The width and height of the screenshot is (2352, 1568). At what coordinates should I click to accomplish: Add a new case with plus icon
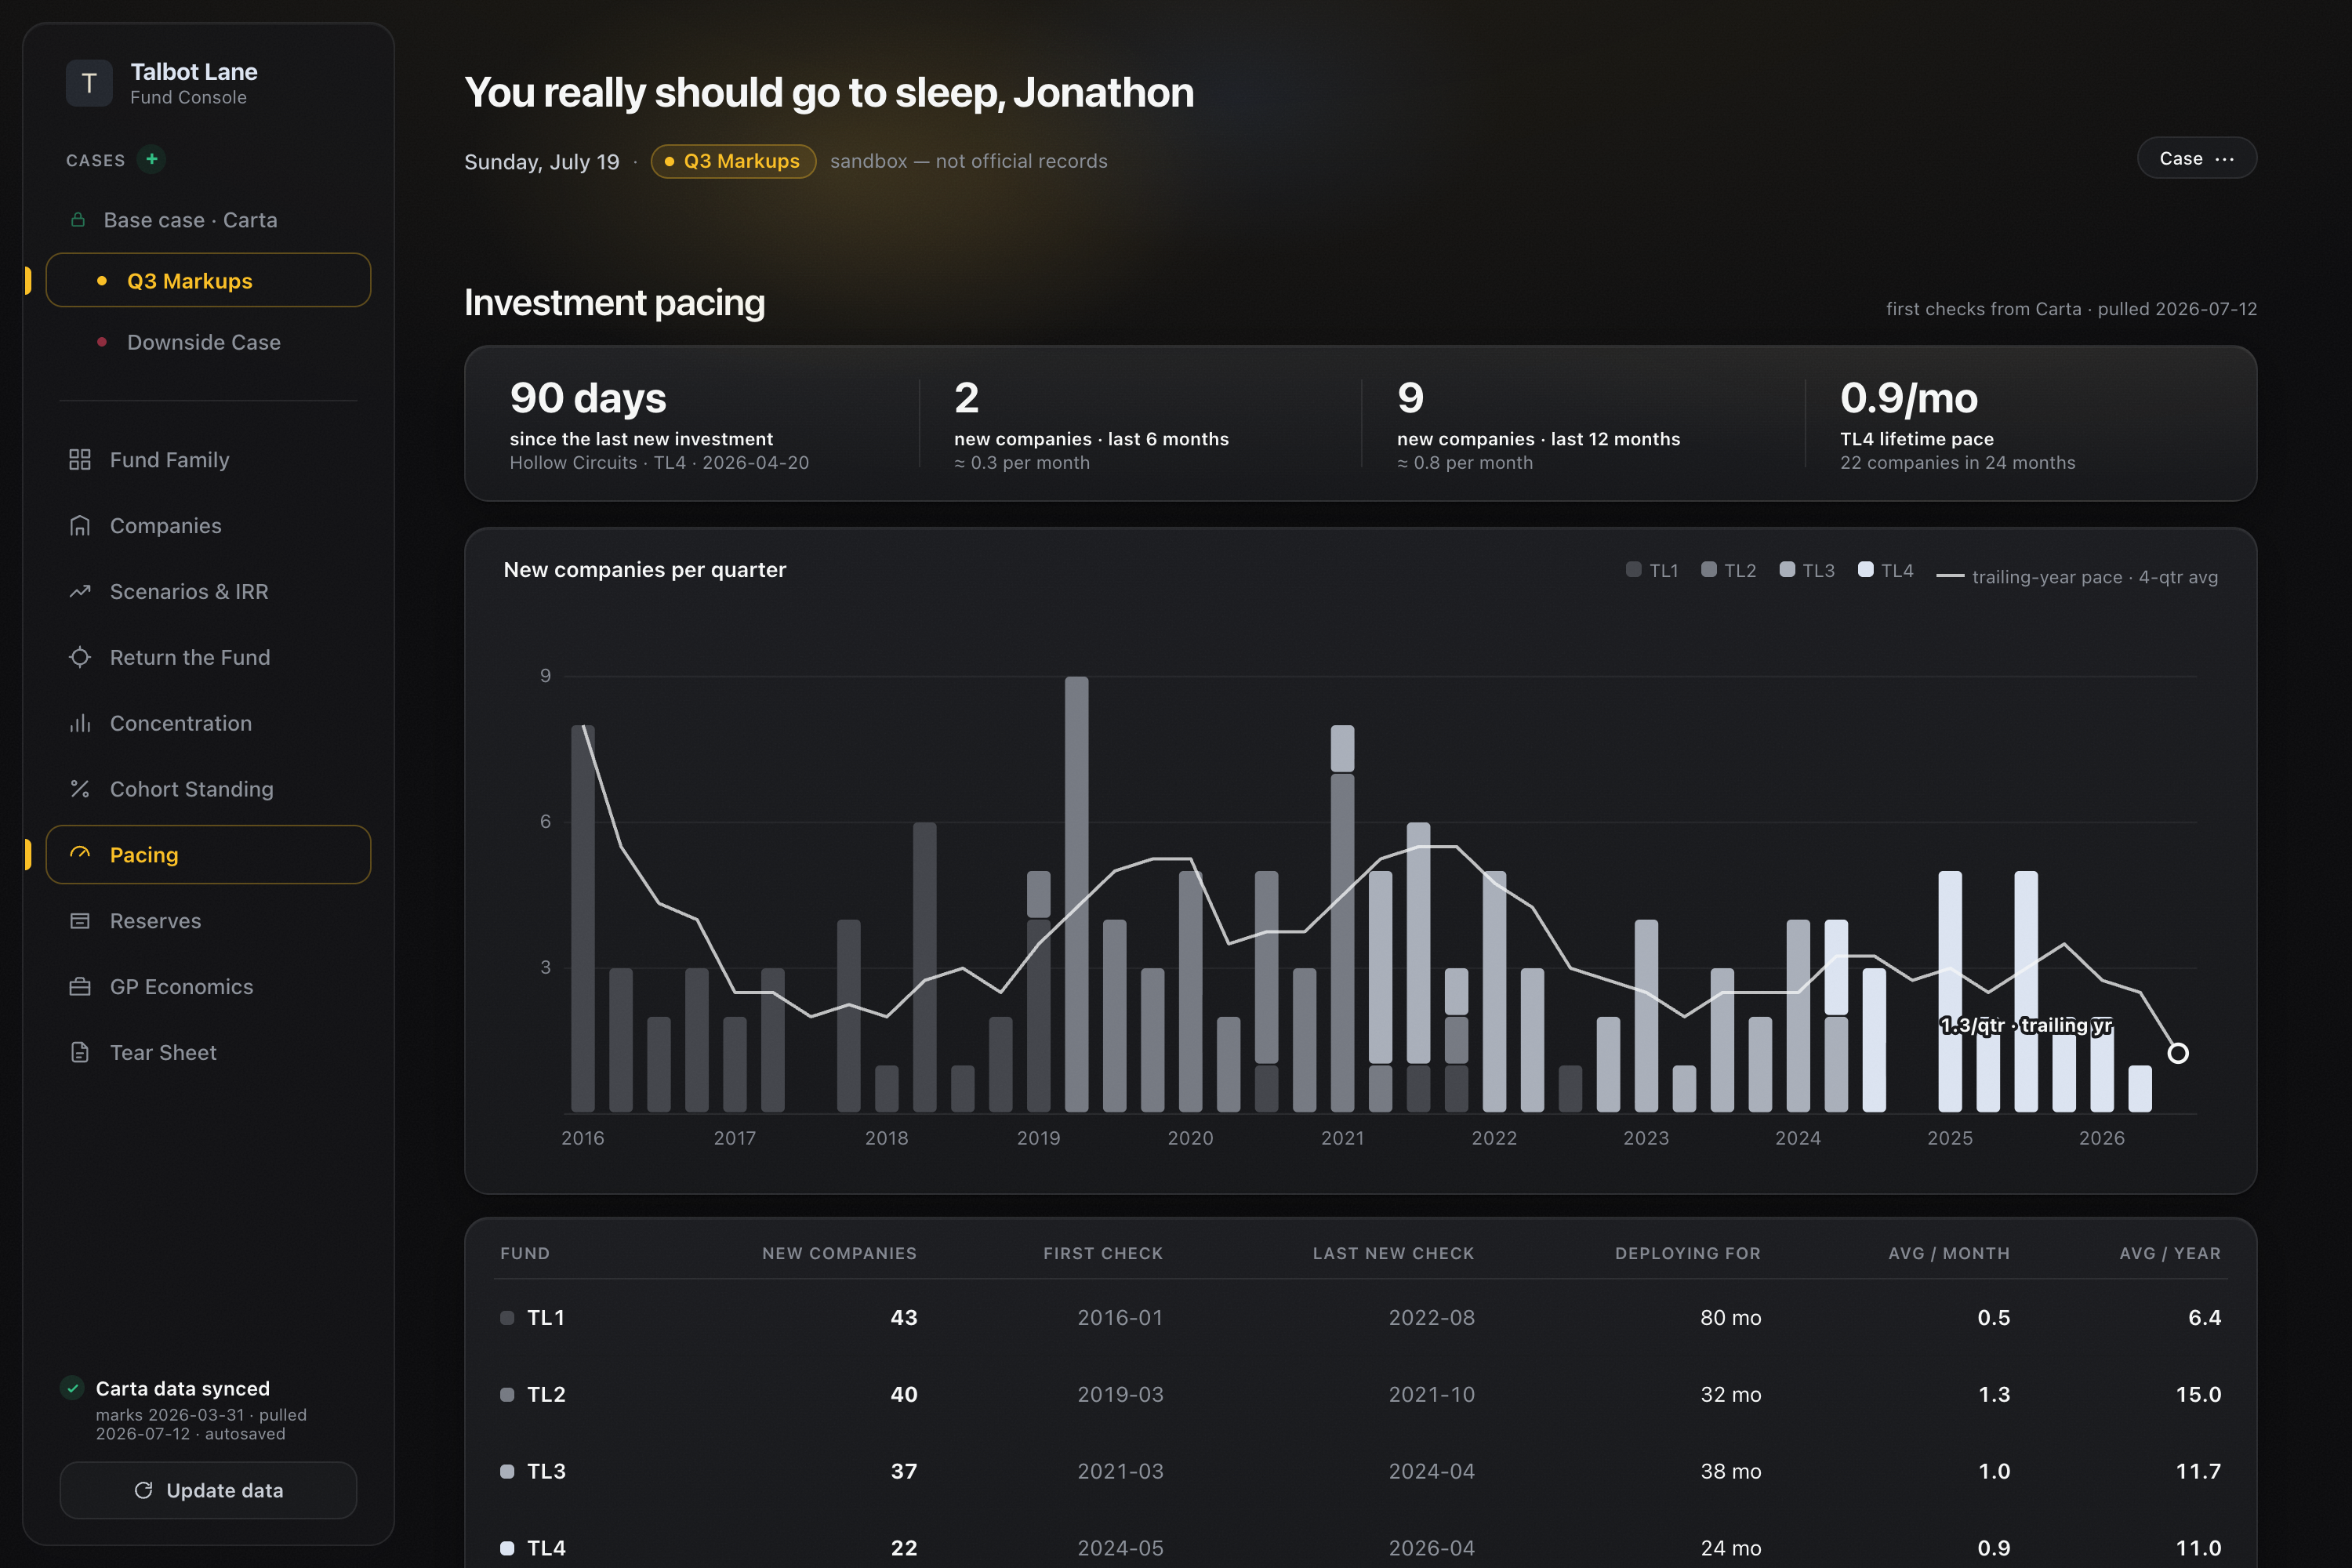coord(151,159)
